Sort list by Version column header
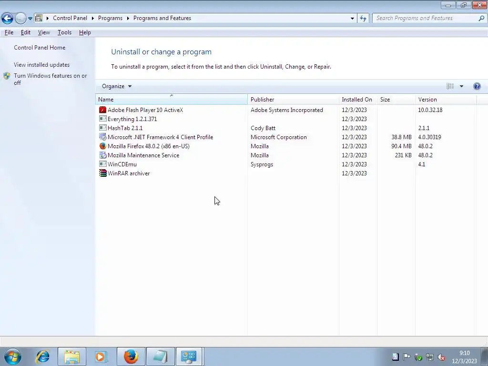Image resolution: width=488 pixels, height=366 pixels. point(446,100)
